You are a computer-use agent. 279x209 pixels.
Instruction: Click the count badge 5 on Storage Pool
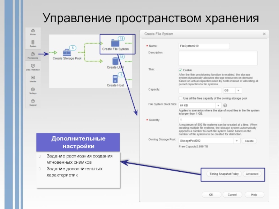[x=73, y=48]
